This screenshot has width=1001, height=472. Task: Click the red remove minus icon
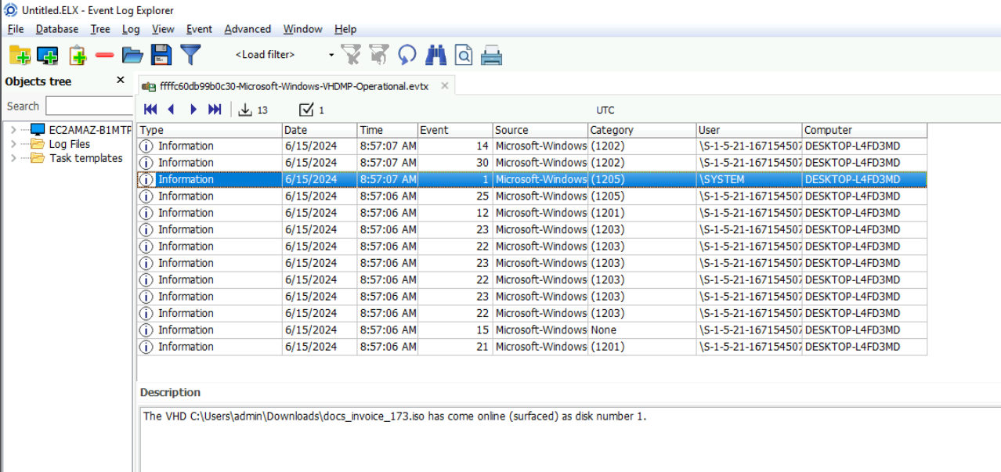[x=105, y=55]
